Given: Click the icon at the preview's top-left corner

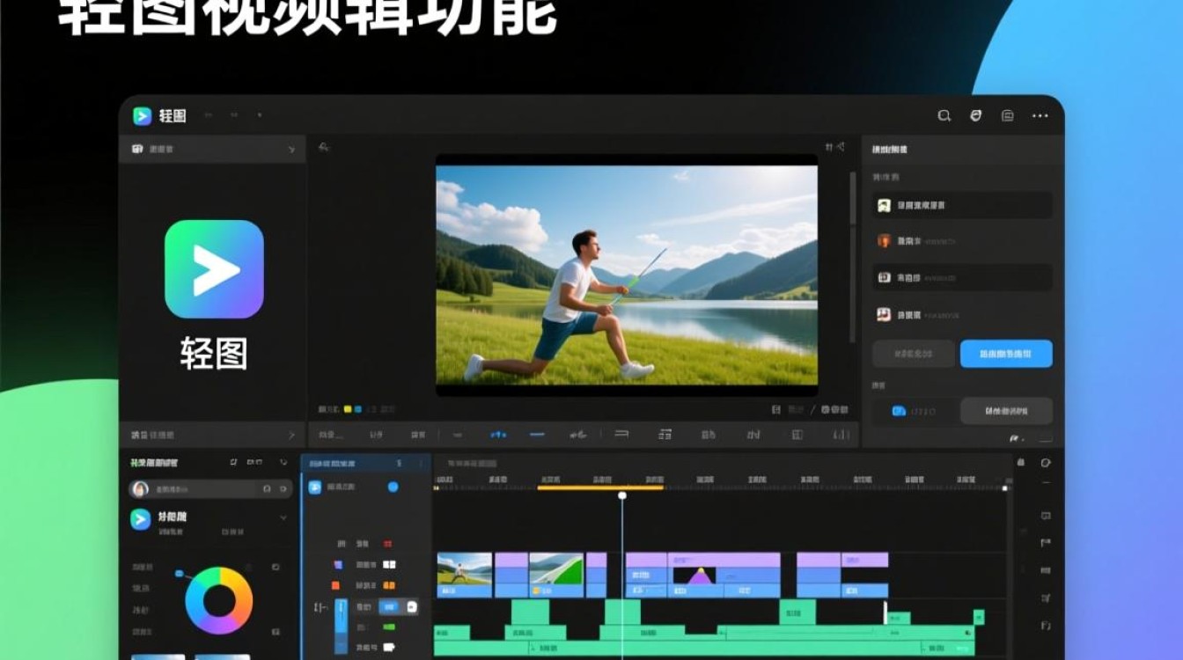Looking at the screenshot, I should pyautogui.click(x=324, y=147).
